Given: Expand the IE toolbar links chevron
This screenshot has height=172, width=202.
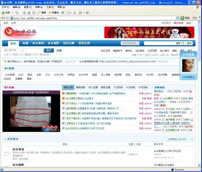Looking at the screenshot, I should pos(200,17).
